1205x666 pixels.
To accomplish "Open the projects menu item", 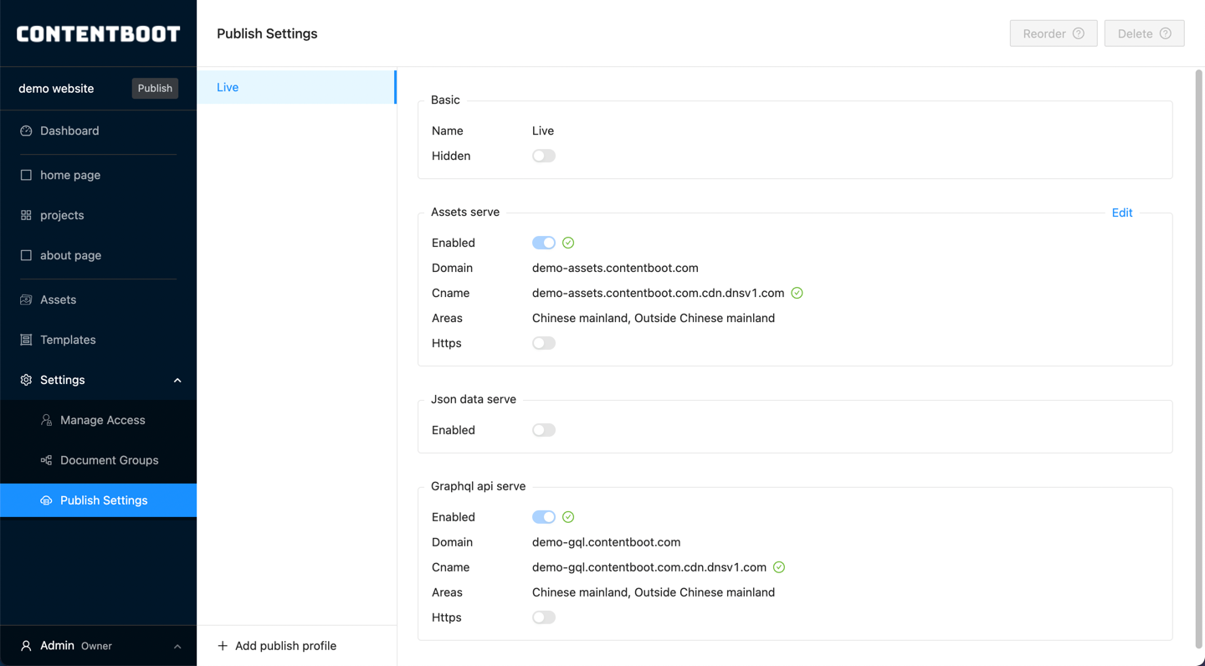I will click(98, 215).
